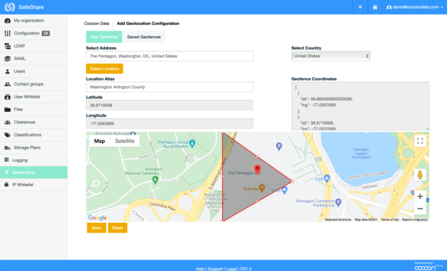447x271 pixels.
Task: Click the Geofence Coordinates text area
Action: pyautogui.click(x=360, y=106)
